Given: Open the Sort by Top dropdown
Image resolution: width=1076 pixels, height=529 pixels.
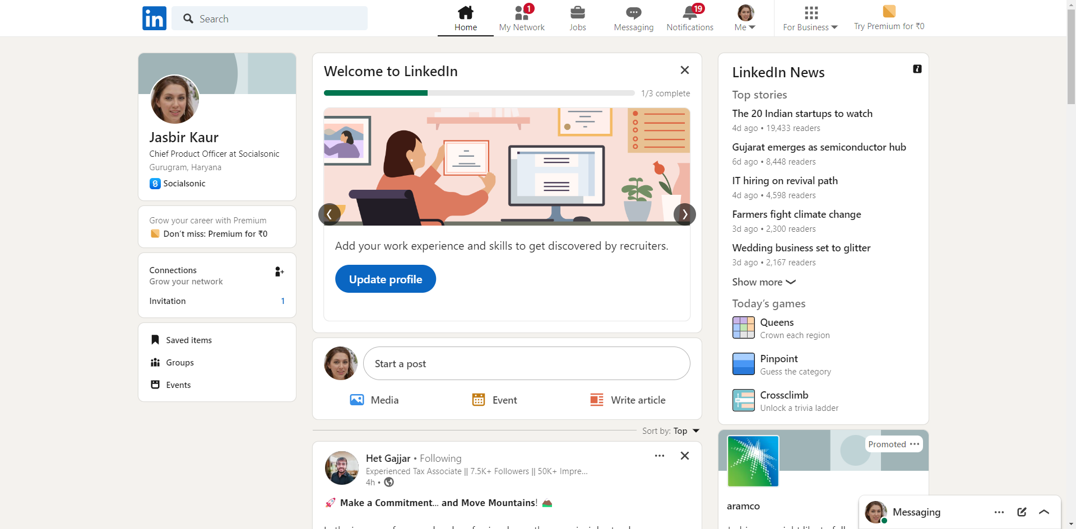Looking at the screenshot, I should [671, 430].
